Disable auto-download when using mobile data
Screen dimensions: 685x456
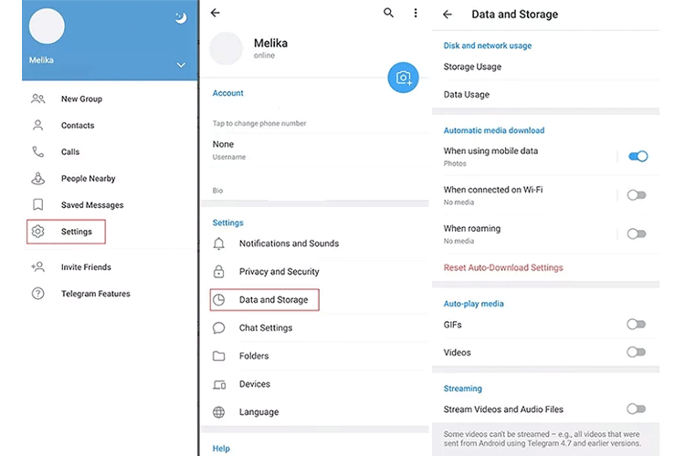click(638, 156)
